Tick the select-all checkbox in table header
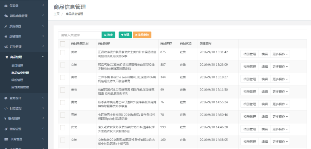 coord(63,44)
